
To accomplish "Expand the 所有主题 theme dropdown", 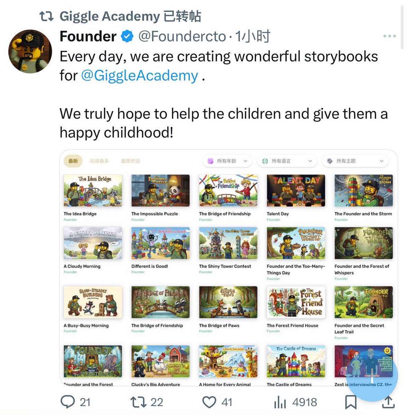I will (355, 161).
